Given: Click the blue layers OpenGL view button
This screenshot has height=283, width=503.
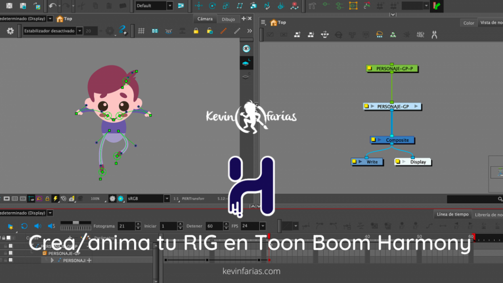Looking at the screenshot, I should (x=246, y=63).
